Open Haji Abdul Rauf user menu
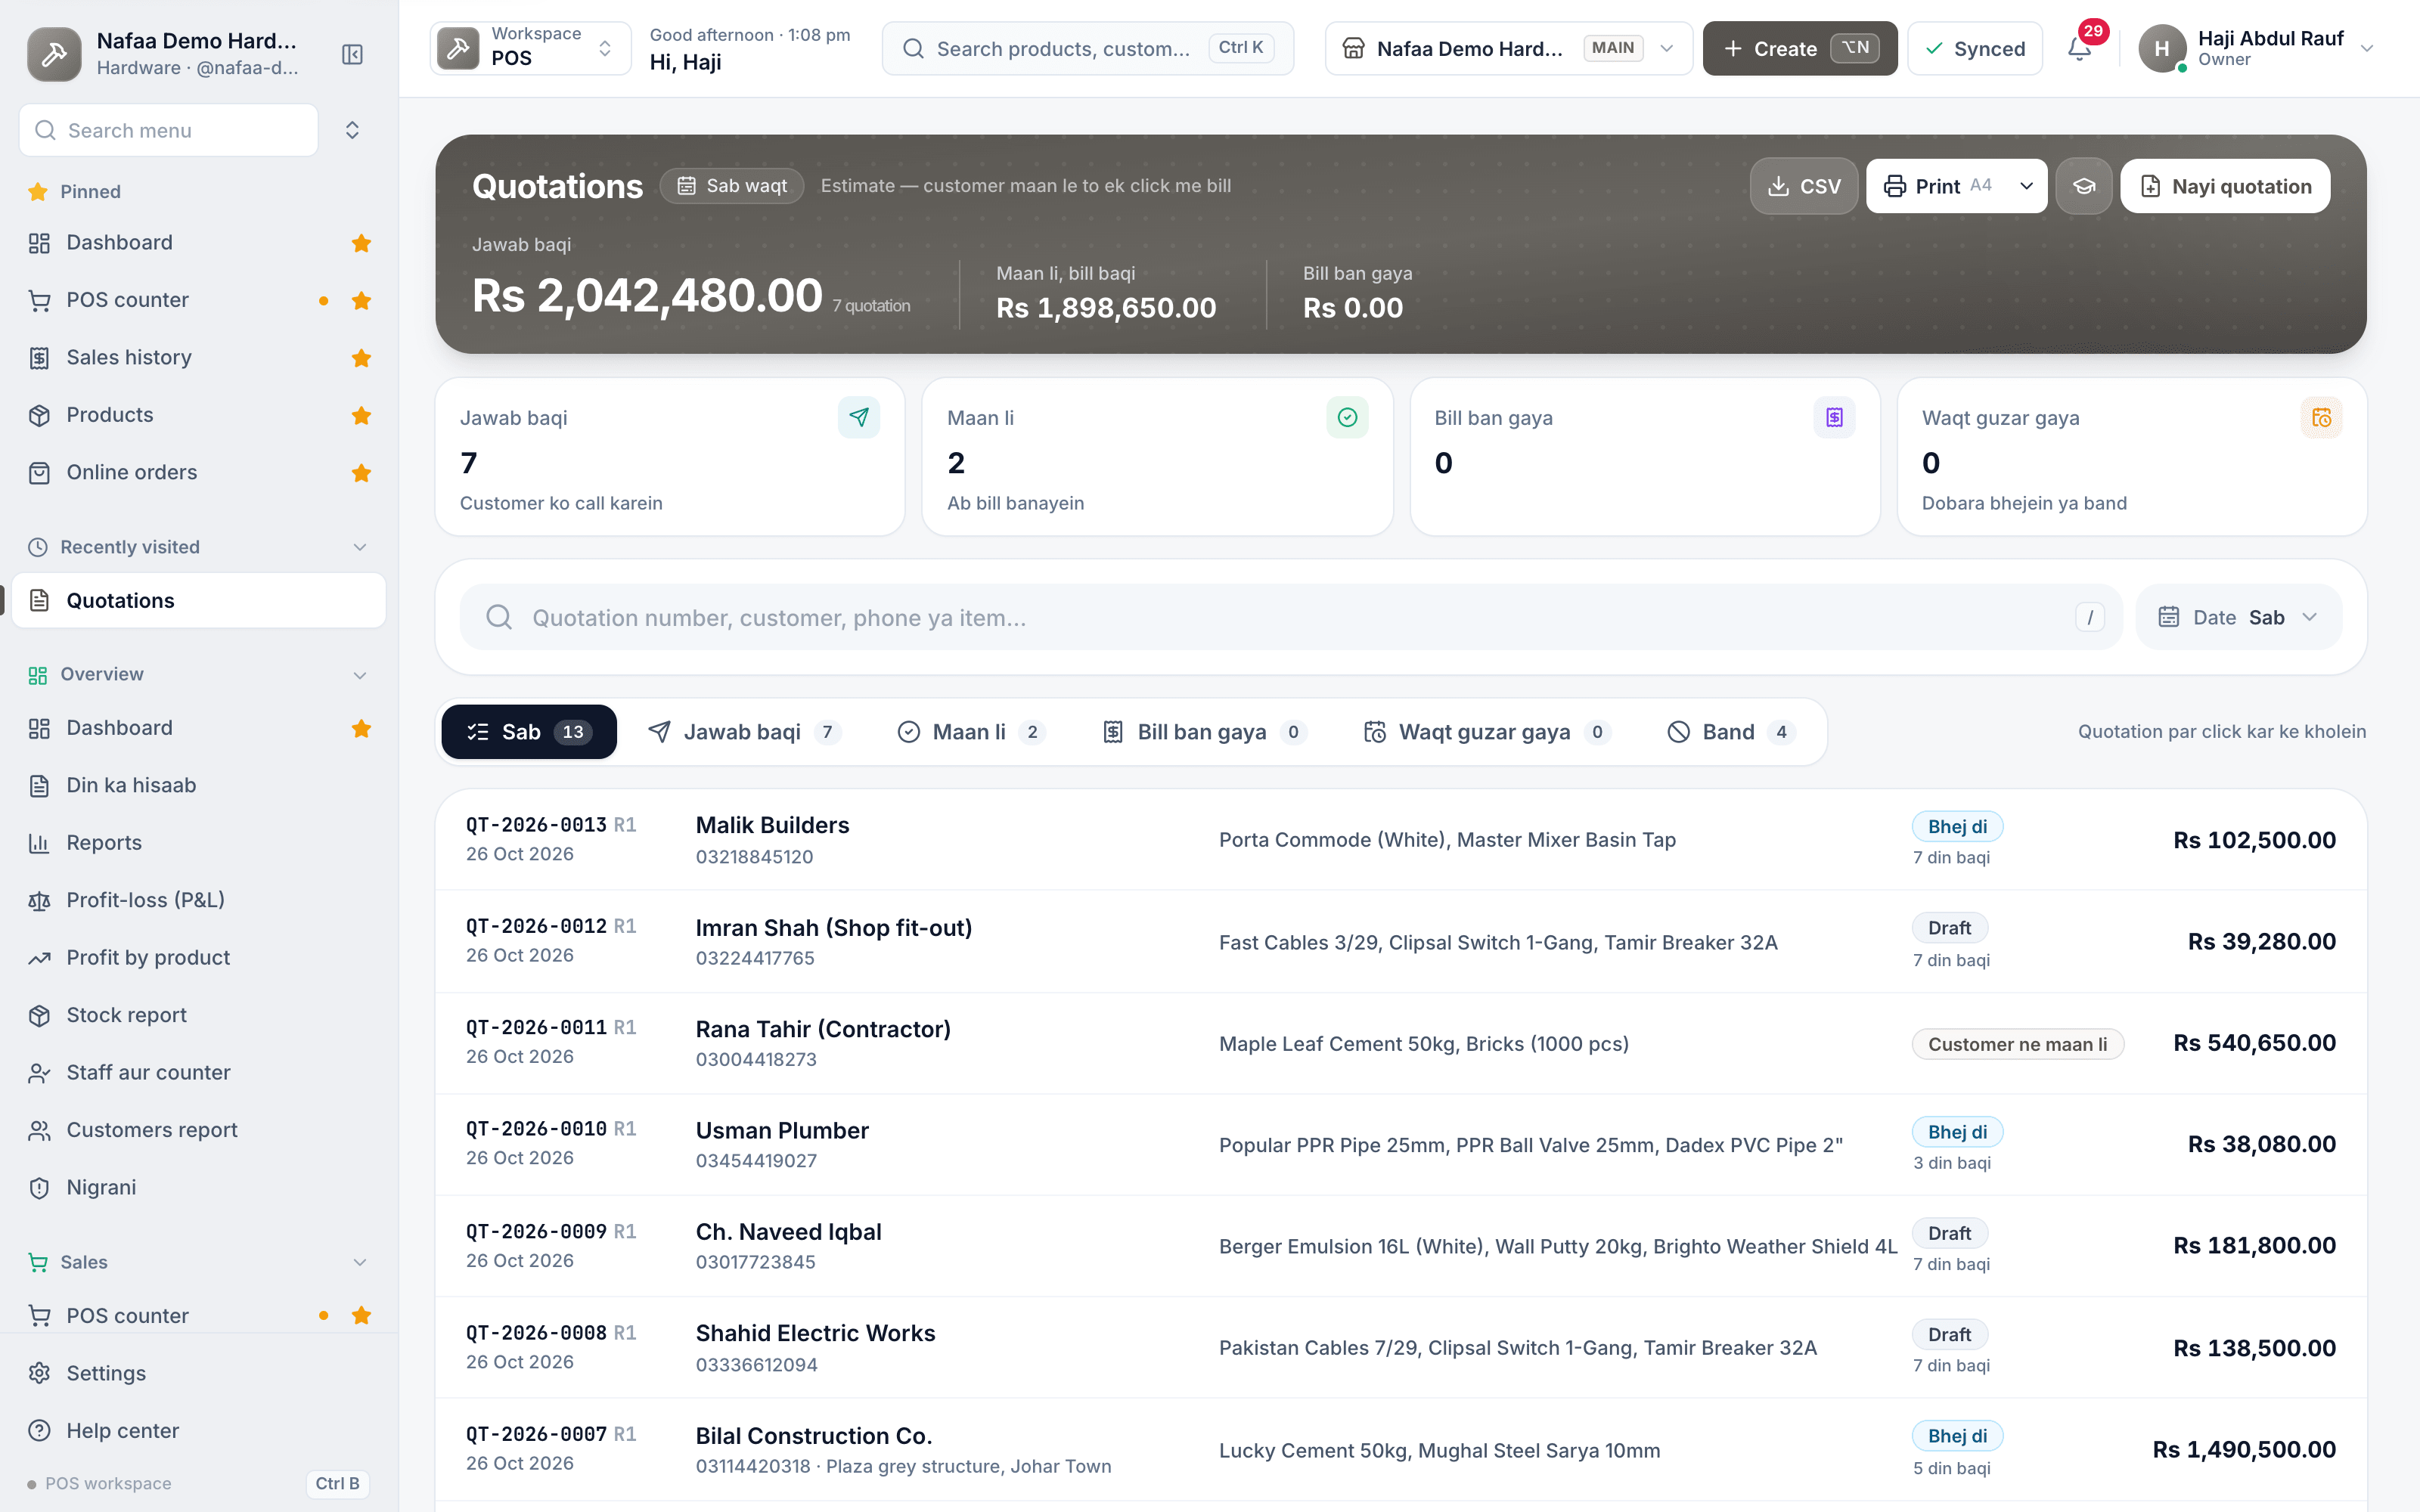This screenshot has width=2420, height=1512. 2256,48
